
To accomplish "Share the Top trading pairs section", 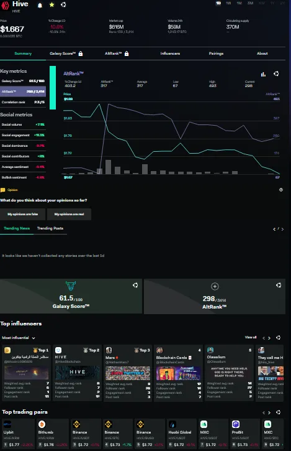I will (278, 412).
